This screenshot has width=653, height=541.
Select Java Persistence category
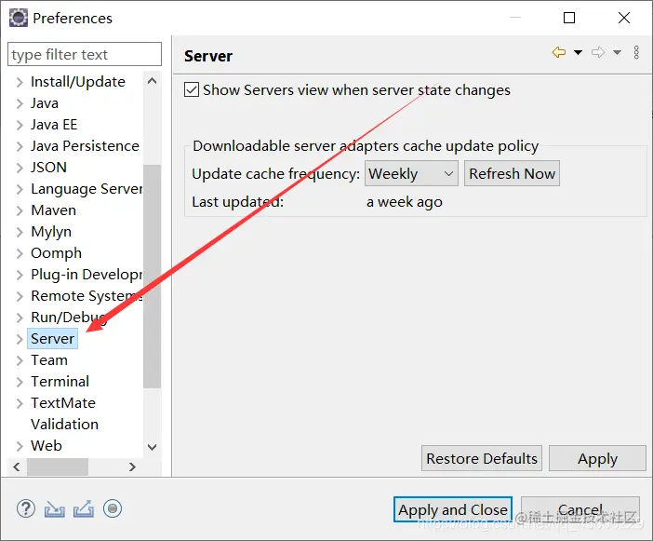click(x=85, y=146)
